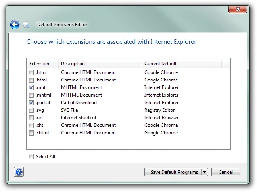Check the .html extension checkbox
This screenshot has height=192, width=257.
click(x=31, y=80)
